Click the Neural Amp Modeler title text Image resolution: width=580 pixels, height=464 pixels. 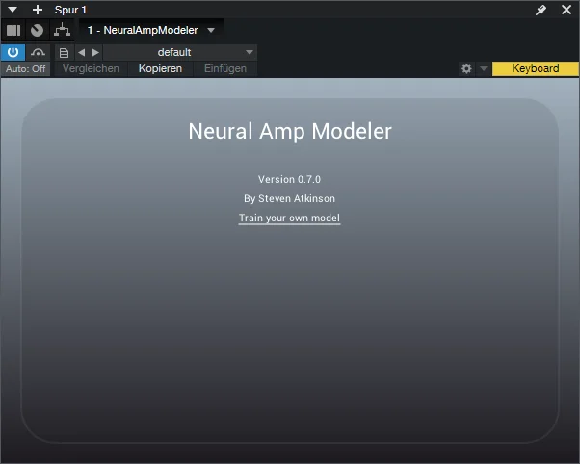(290, 131)
